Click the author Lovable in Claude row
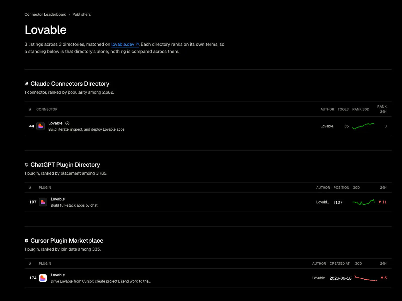The height and width of the screenshot is (301, 402). point(327,126)
